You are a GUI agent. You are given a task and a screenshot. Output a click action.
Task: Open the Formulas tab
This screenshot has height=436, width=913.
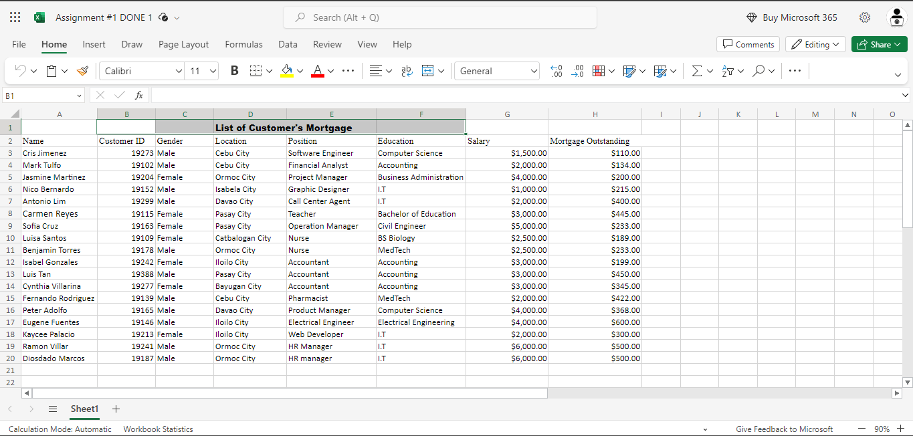click(243, 44)
